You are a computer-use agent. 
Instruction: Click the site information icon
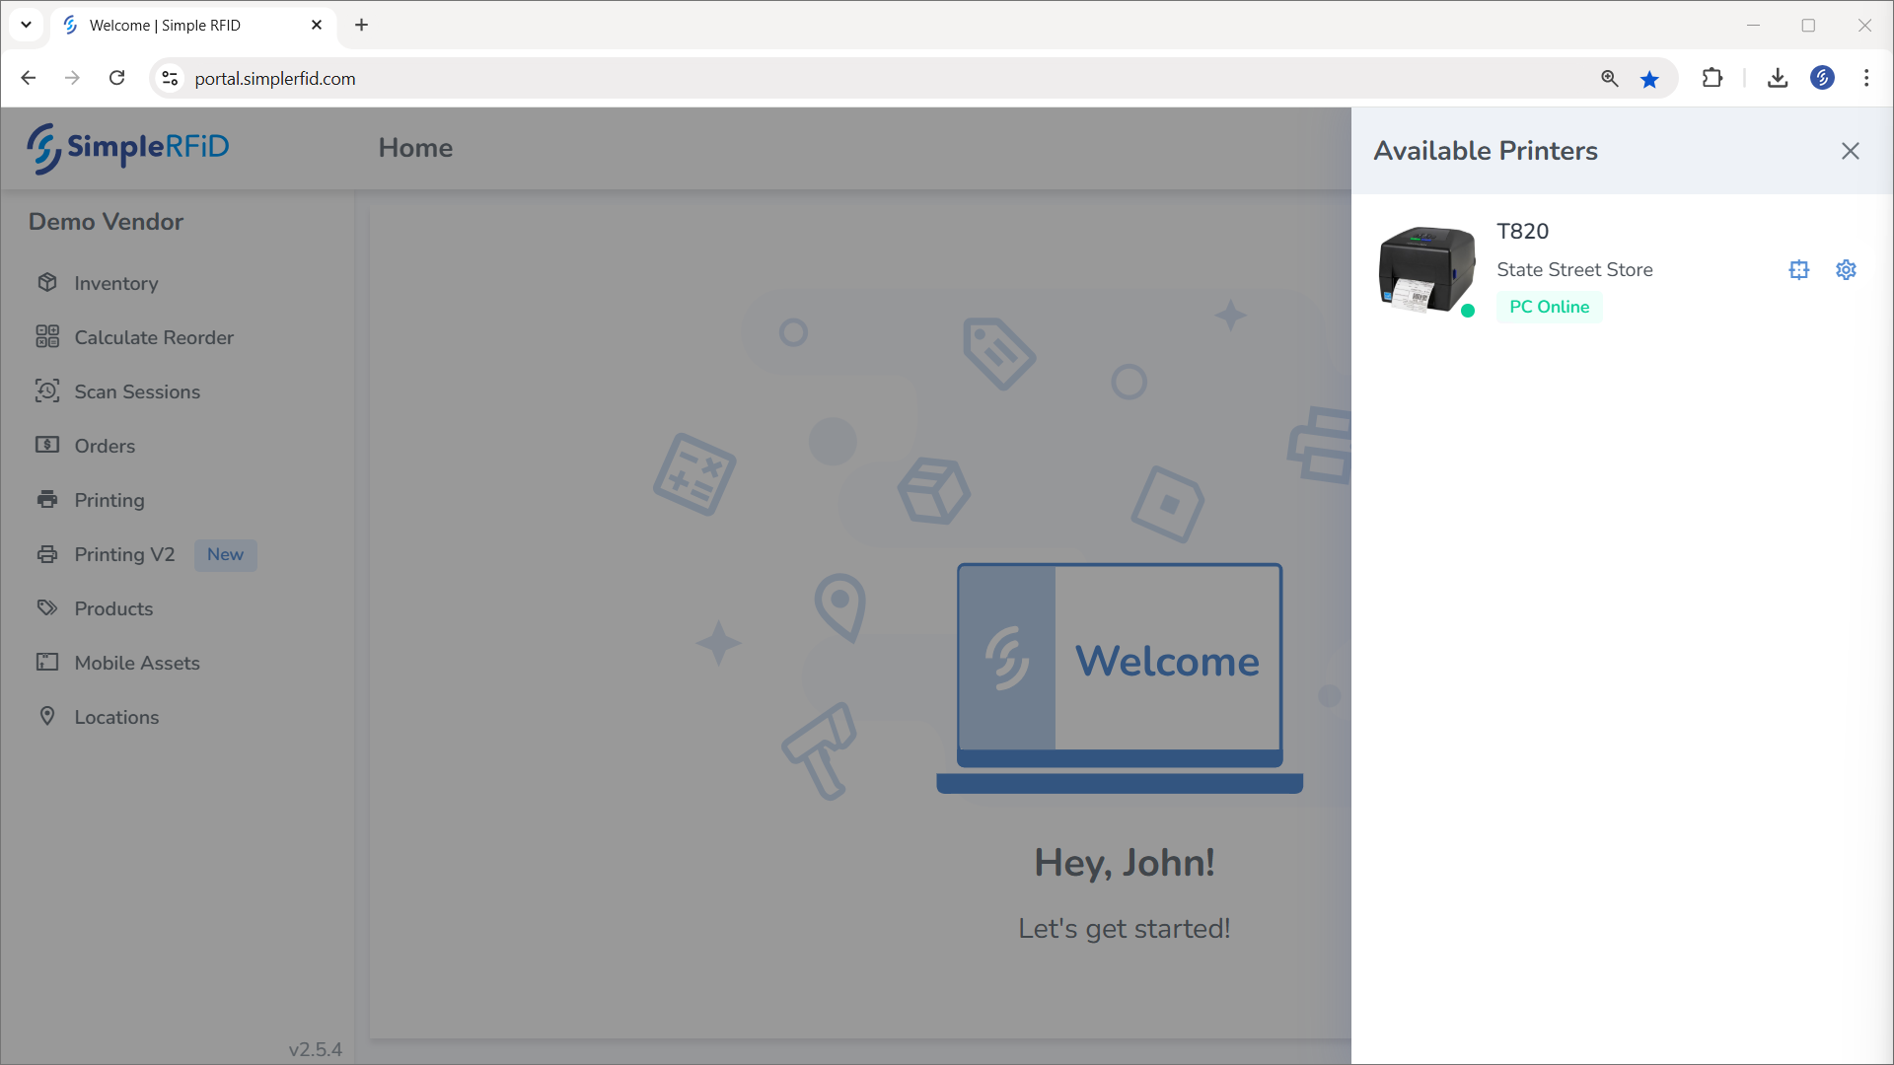coord(170,78)
